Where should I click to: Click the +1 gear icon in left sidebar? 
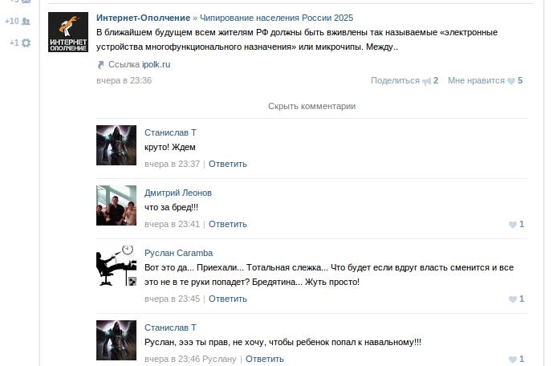coord(26,43)
